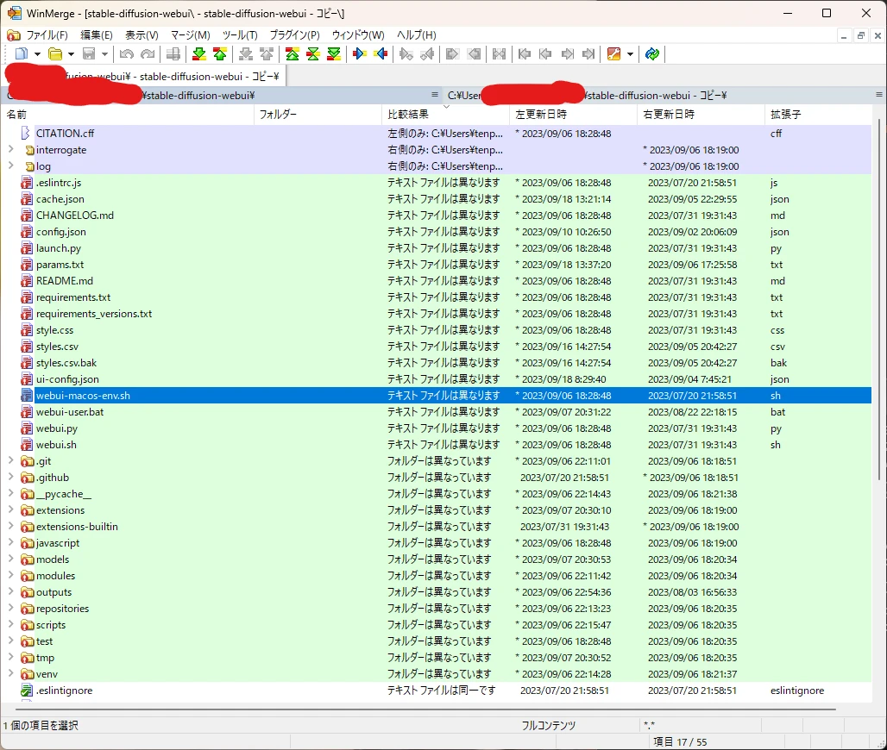Open the ファイル(F) menu
887x750 pixels.
pos(47,35)
